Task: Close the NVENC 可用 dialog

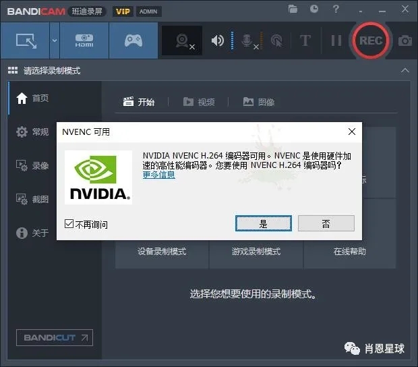Action: point(352,132)
